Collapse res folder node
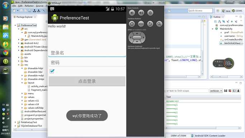 [x=19, y=65]
